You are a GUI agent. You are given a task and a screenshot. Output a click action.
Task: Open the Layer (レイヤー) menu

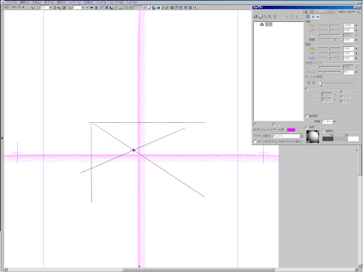[x=74, y=2]
